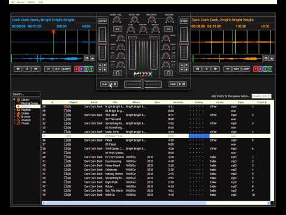286x215 pixels.
Task: Click the left deck SYNC button
Action: 102,21
